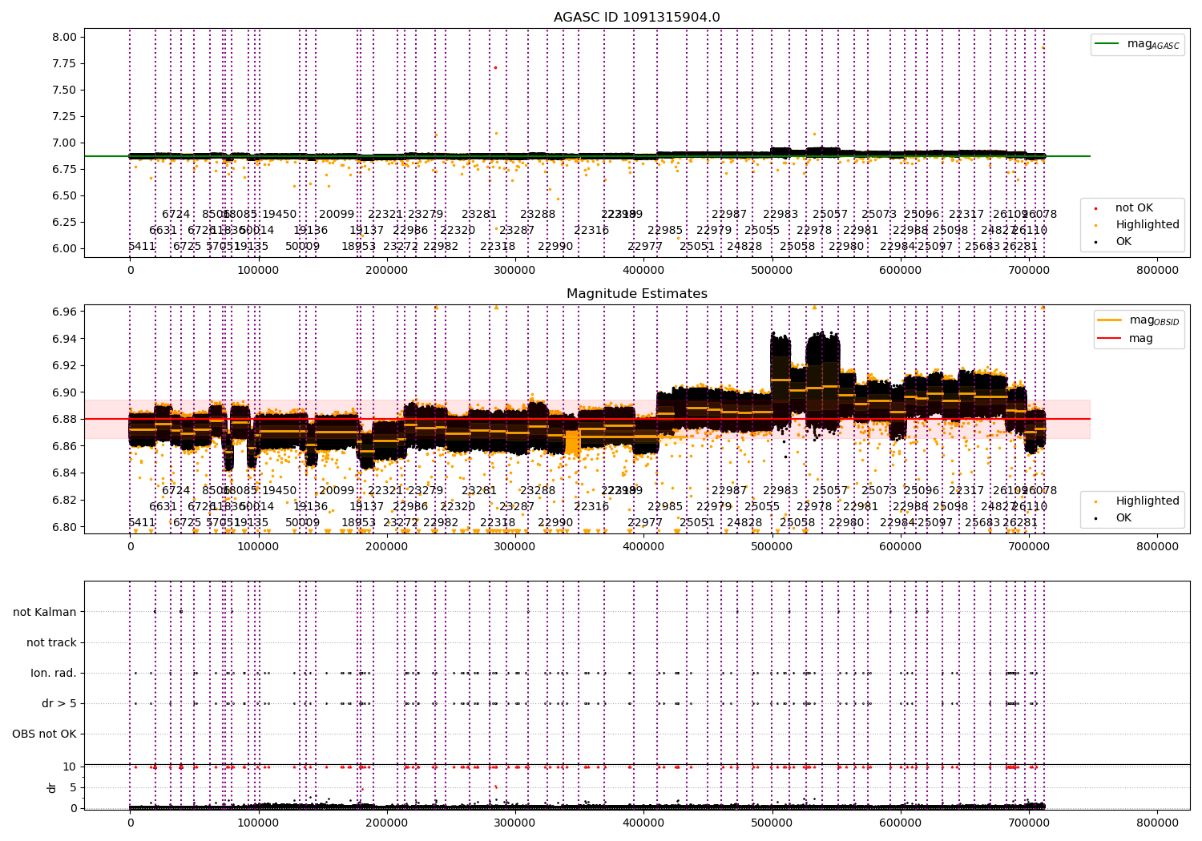Viewport: 1202px width, 841px height.
Task: Click the red 'mag' legend entry
Action: 1126,338
